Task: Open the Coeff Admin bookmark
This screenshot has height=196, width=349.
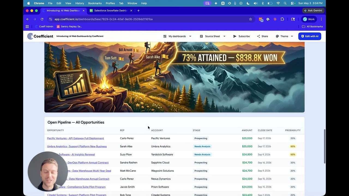Action: 44,26
